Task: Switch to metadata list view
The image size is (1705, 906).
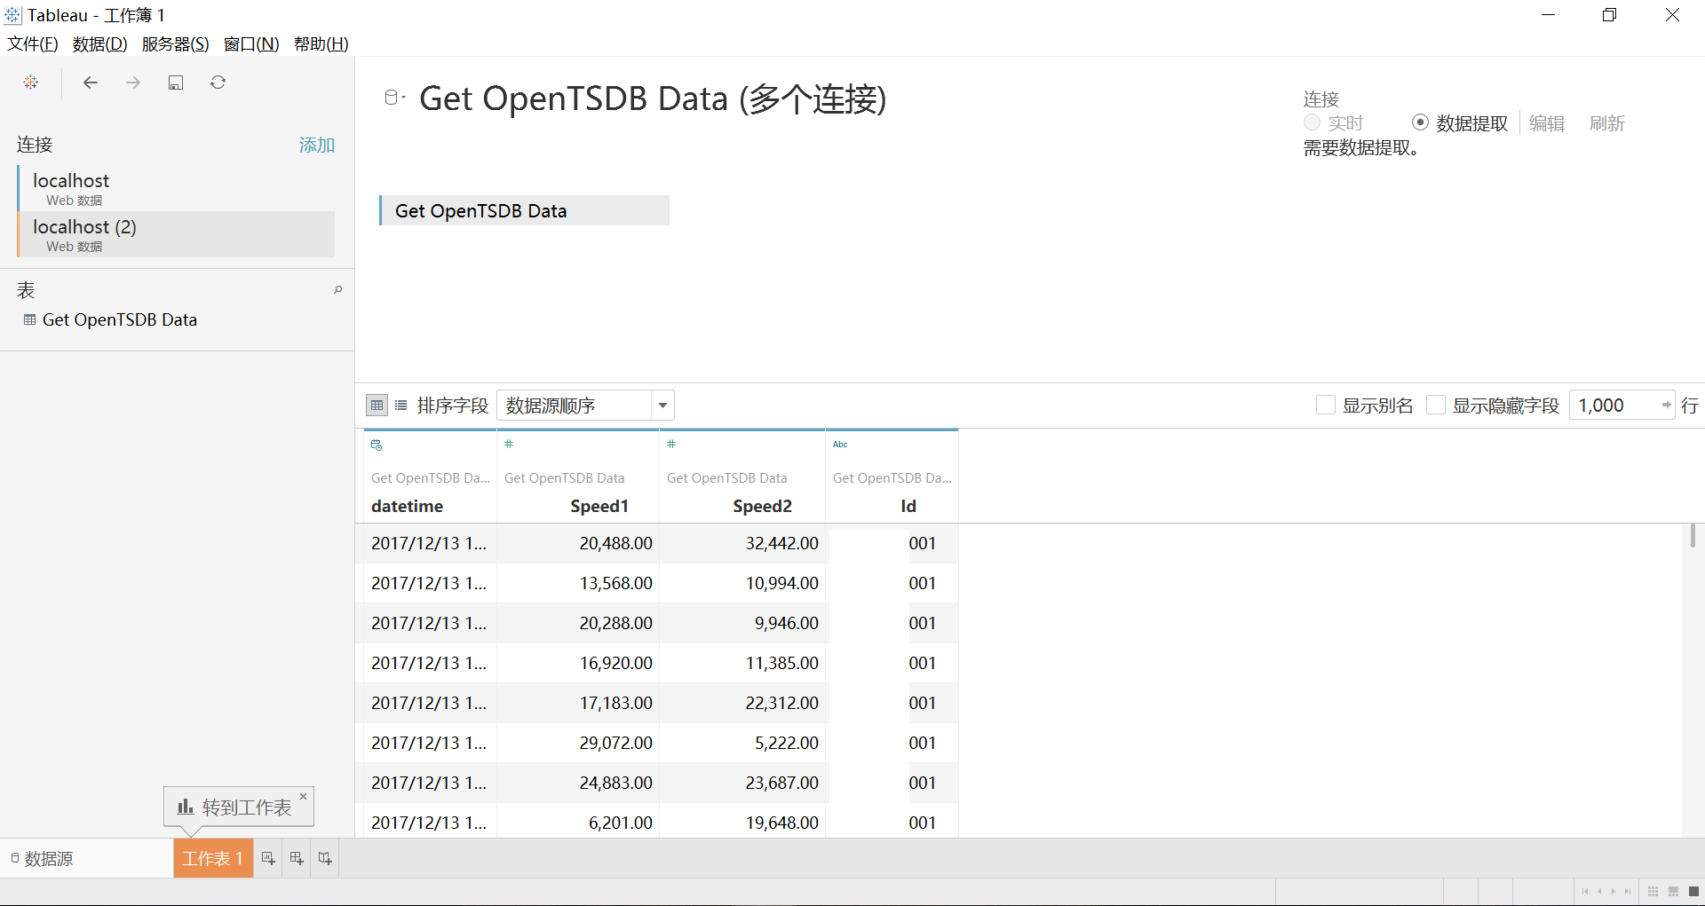Action: pyautogui.click(x=400, y=406)
